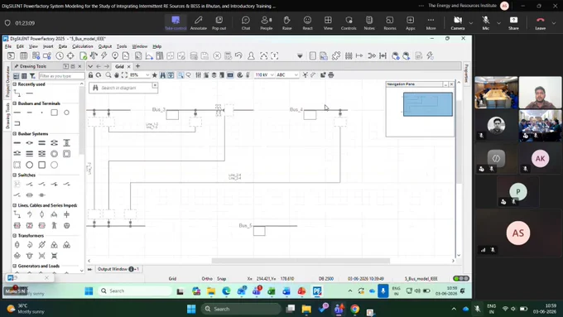The width and height of the screenshot is (563, 317).
Task: Select the first symbol under Busbar Systems
Action: 17,143
